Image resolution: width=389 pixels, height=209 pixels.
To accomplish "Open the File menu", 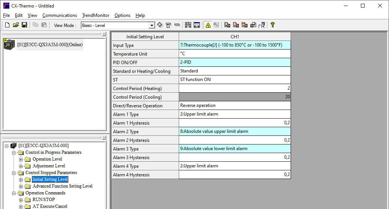I will [x=6, y=15].
